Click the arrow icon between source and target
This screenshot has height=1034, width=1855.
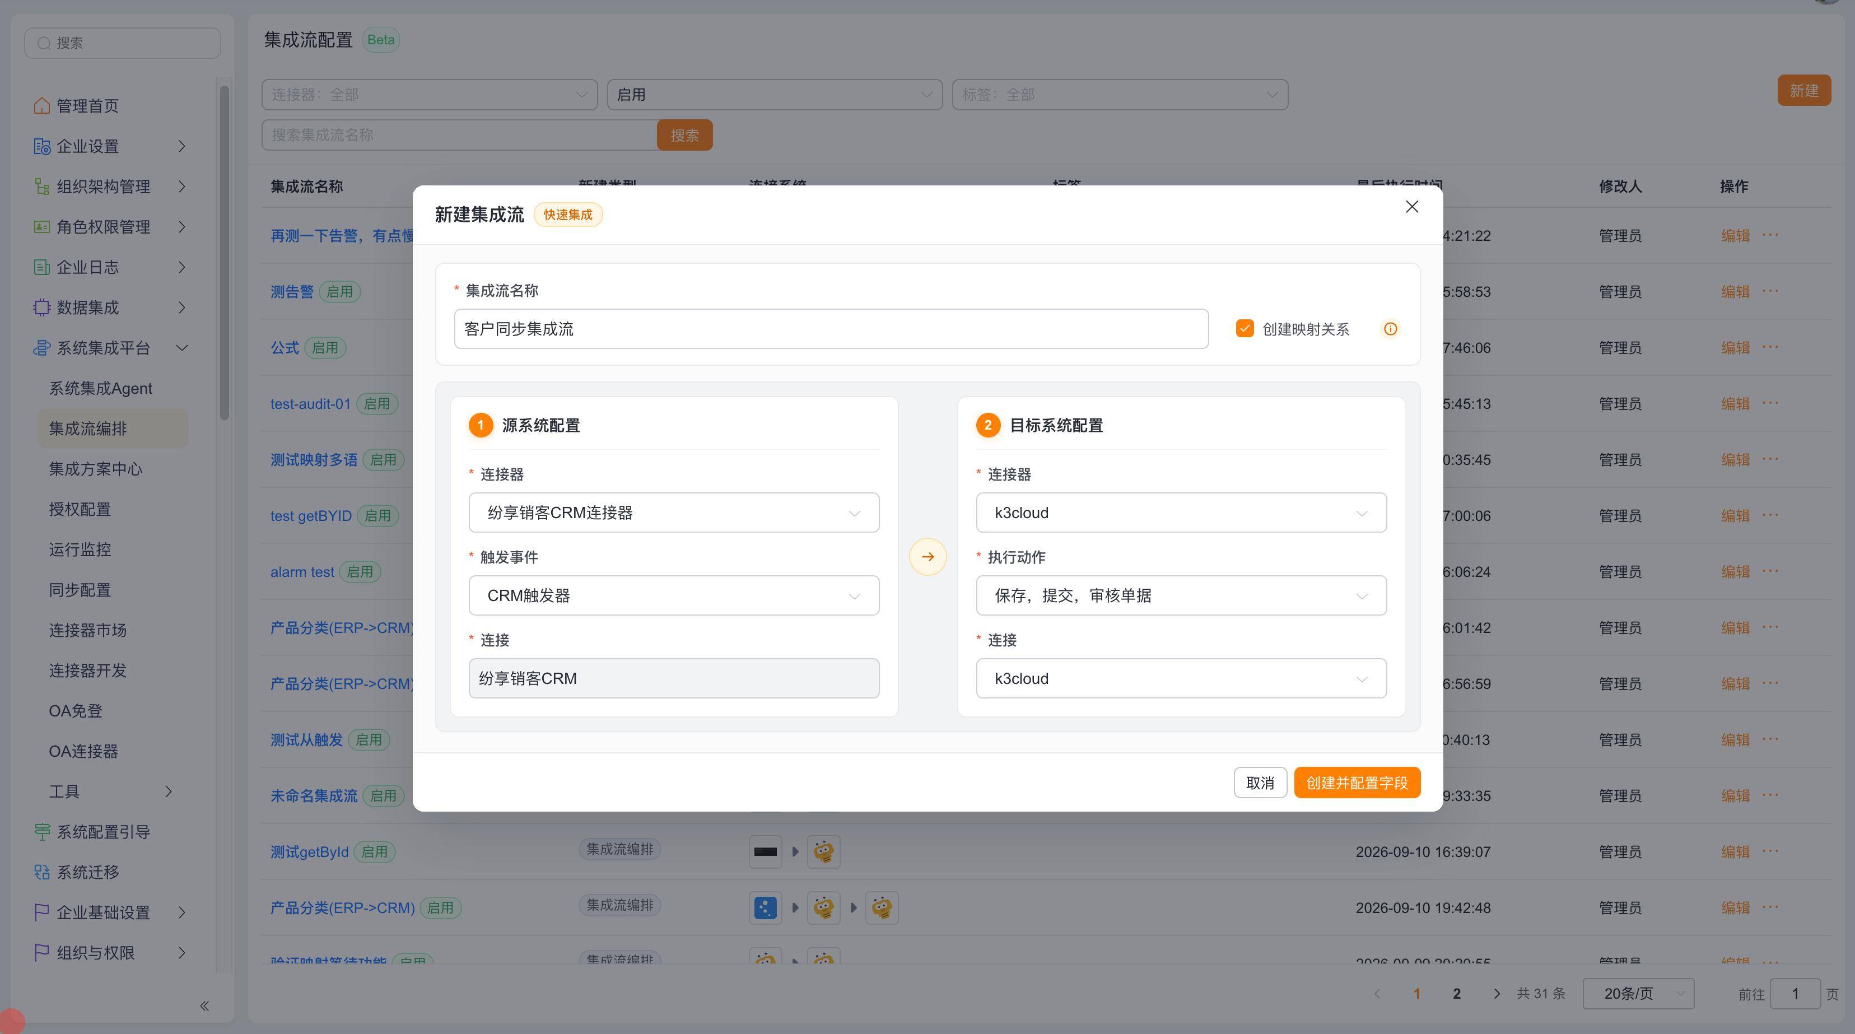click(927, 557)
